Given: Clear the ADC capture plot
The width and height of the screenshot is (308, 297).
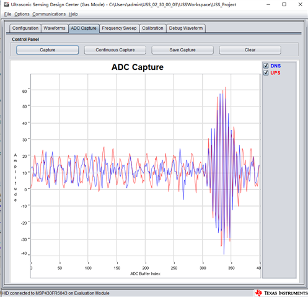Looking at the screenshot, I should [250, 50].
